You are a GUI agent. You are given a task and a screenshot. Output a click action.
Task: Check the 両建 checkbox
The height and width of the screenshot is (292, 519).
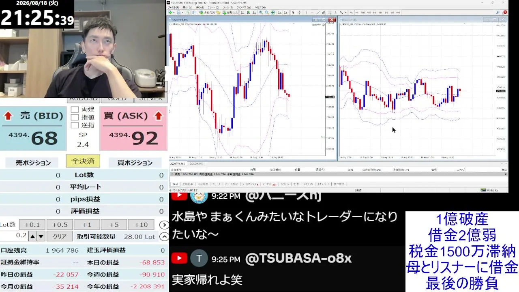click(75, 109)
